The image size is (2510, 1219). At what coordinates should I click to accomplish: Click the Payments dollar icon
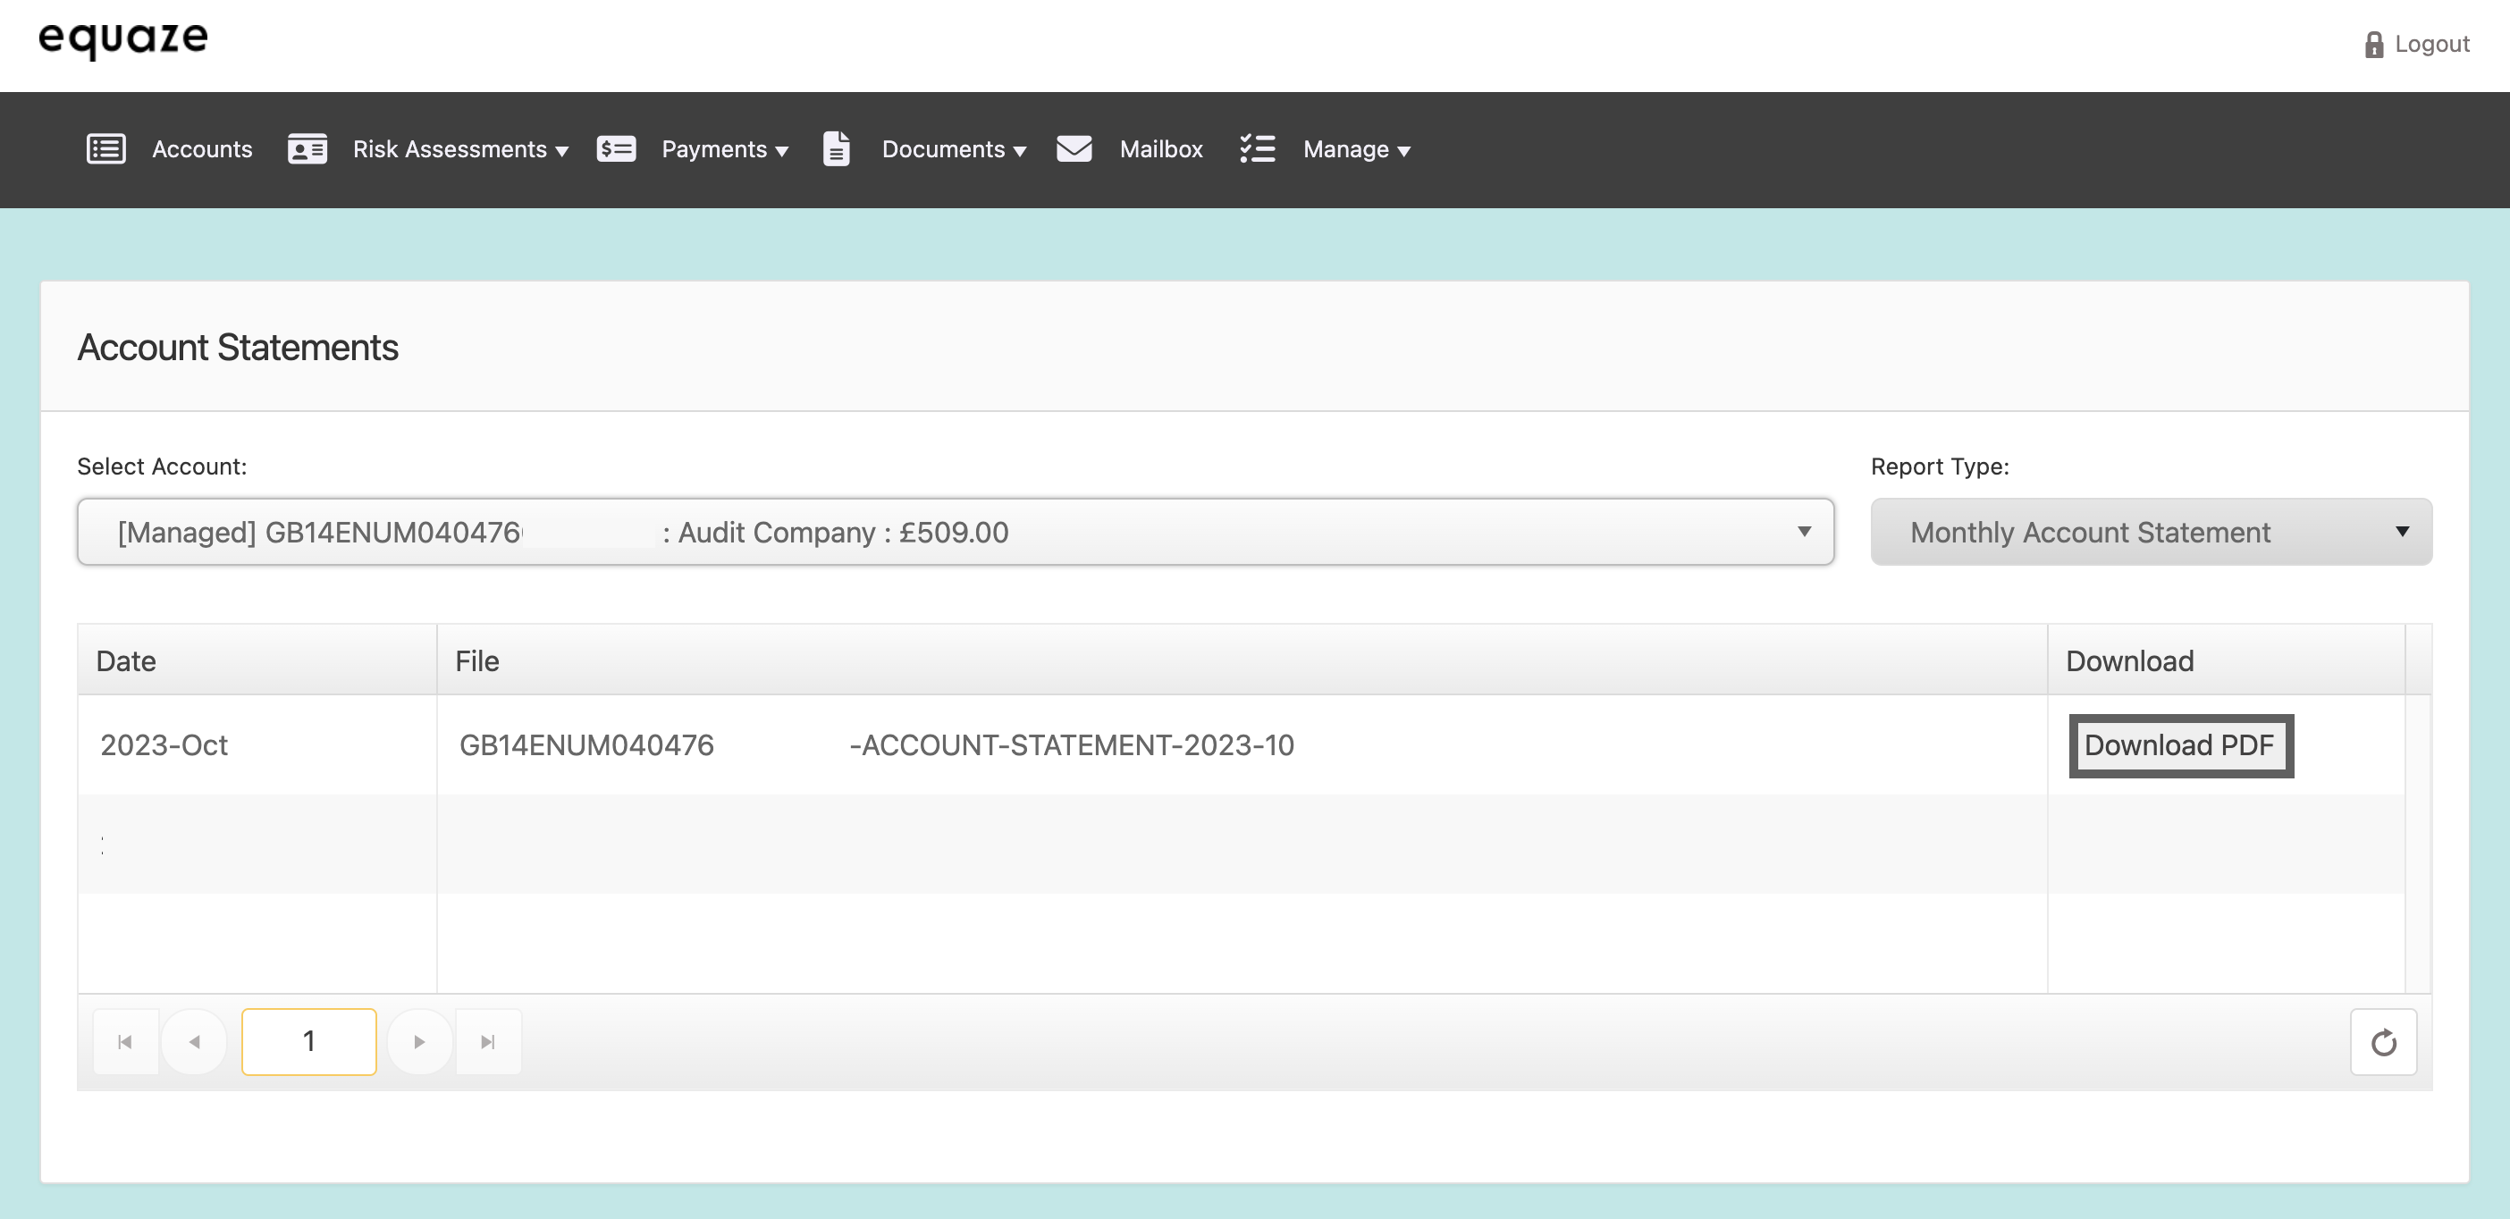click(616, 149)
